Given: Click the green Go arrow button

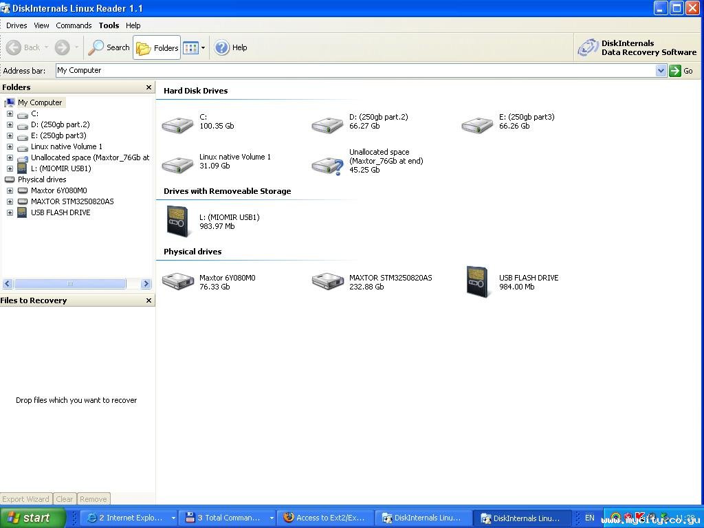Looking at the screenshot, I should [675, 71].
